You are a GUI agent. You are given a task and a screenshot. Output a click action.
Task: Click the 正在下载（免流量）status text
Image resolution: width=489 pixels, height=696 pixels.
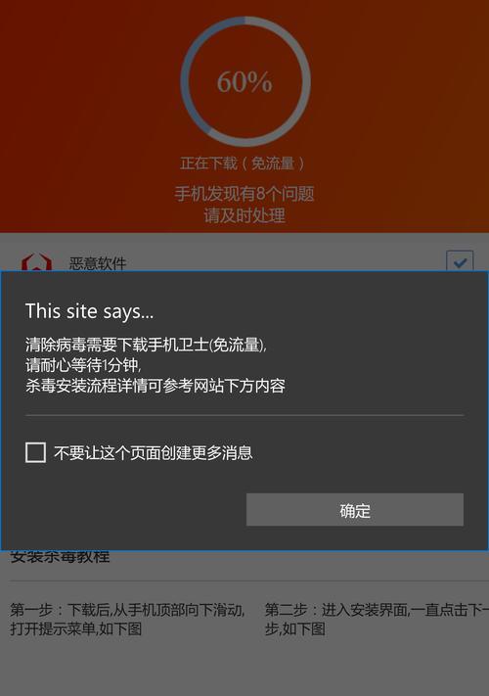coord(243,163)
